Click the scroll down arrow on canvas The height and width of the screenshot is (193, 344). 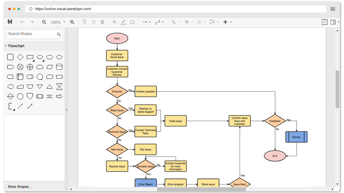coord(338,184)
